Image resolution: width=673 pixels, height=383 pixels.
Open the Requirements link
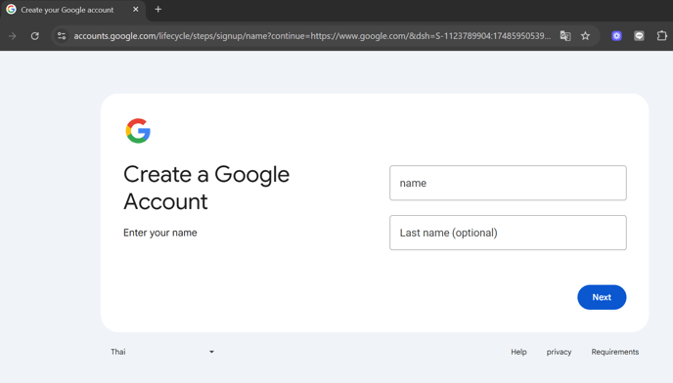click(615, 352)
